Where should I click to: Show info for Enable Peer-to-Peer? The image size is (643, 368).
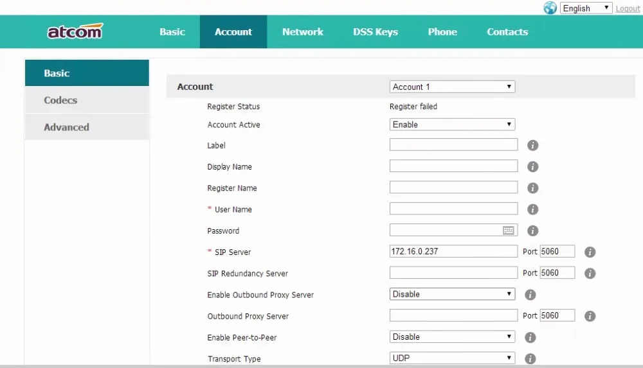click(x=530, y=337)
